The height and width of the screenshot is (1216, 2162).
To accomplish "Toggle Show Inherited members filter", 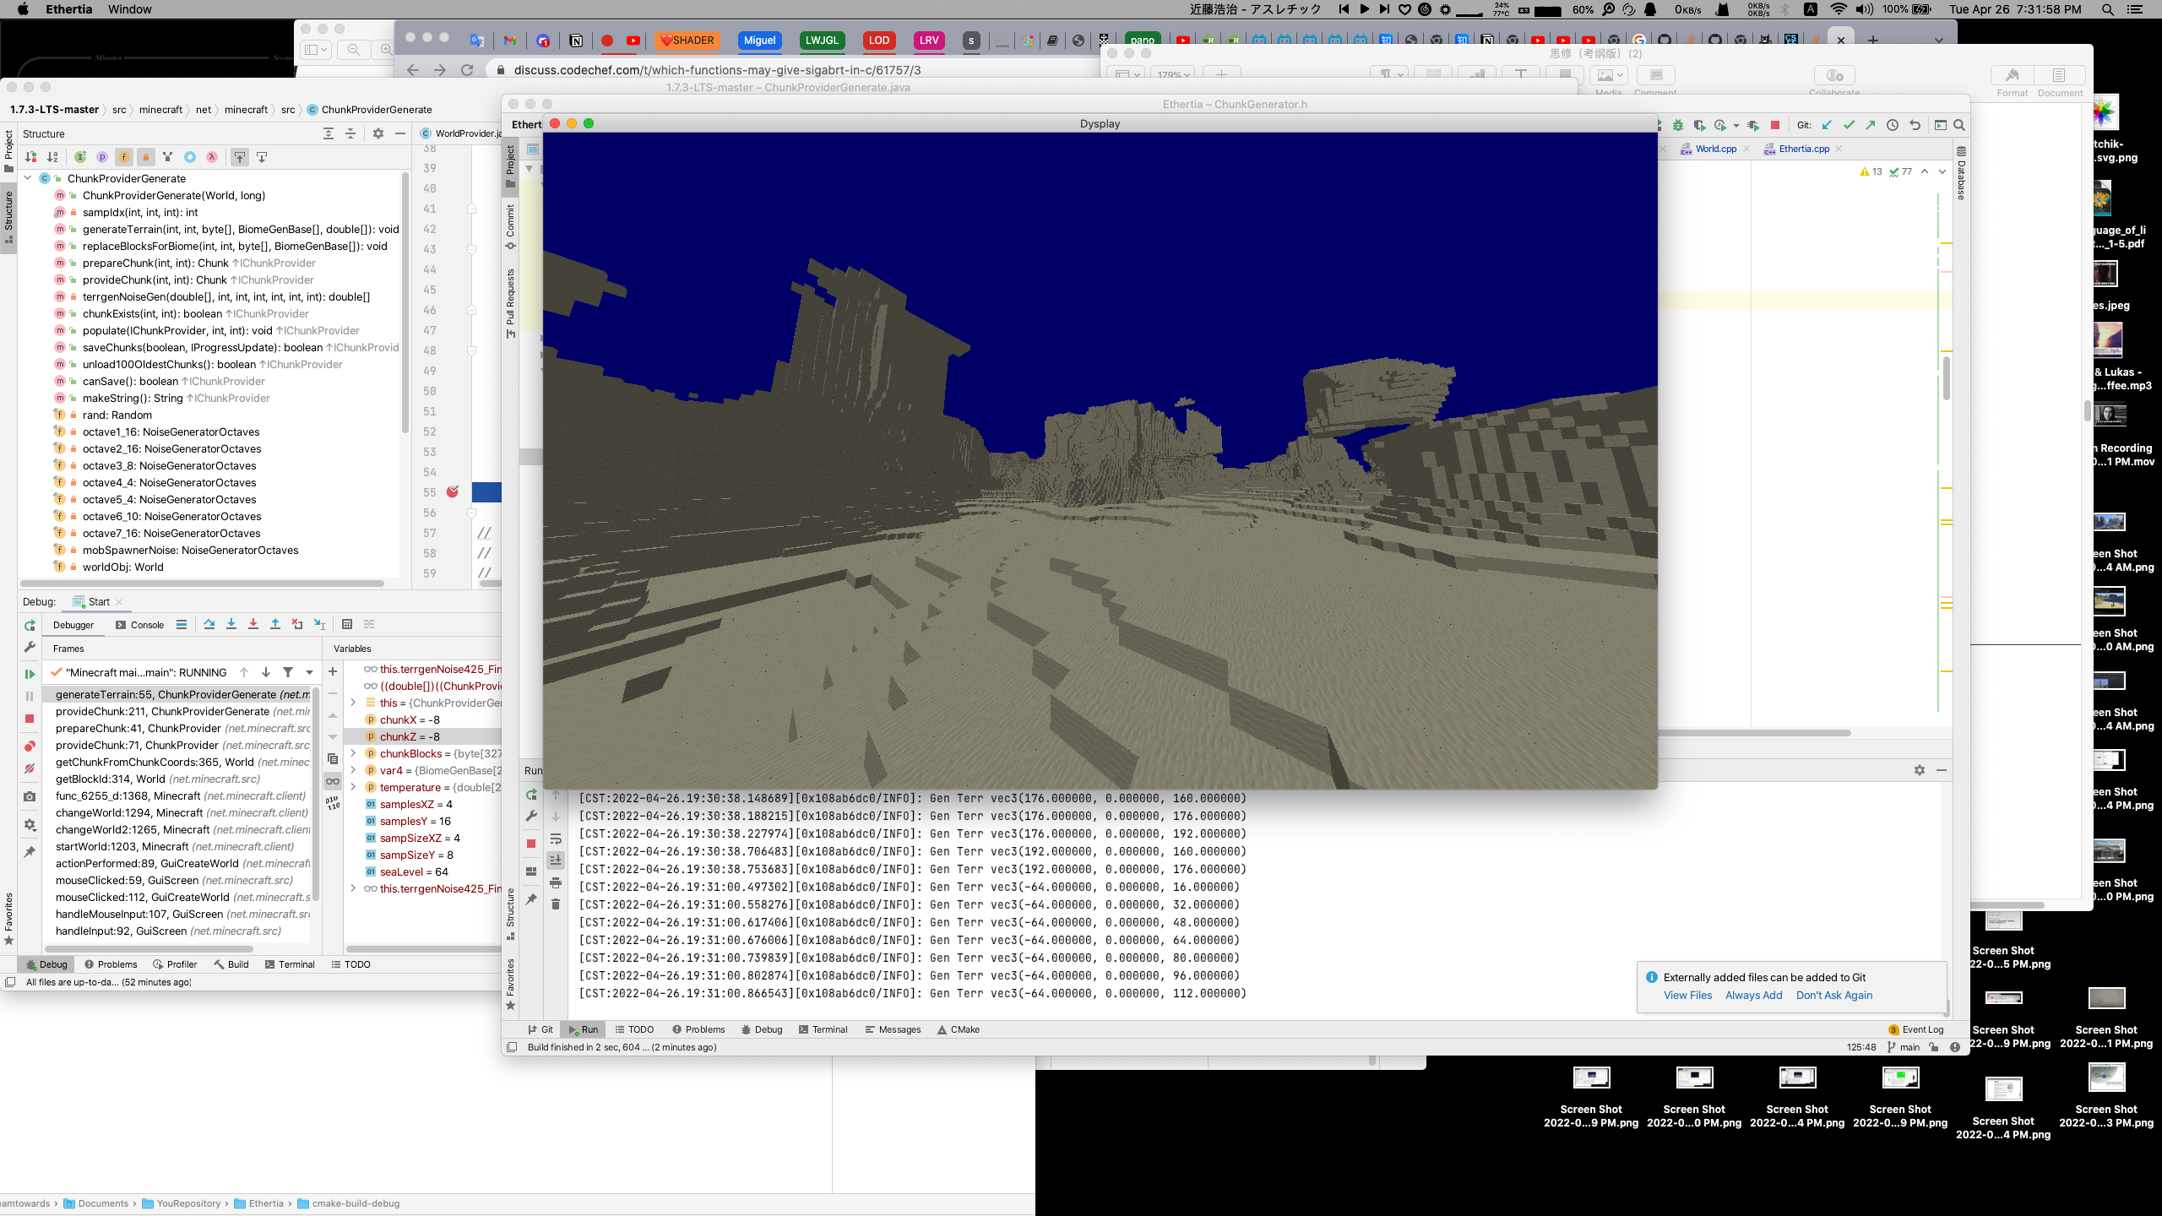I will 80,157.
